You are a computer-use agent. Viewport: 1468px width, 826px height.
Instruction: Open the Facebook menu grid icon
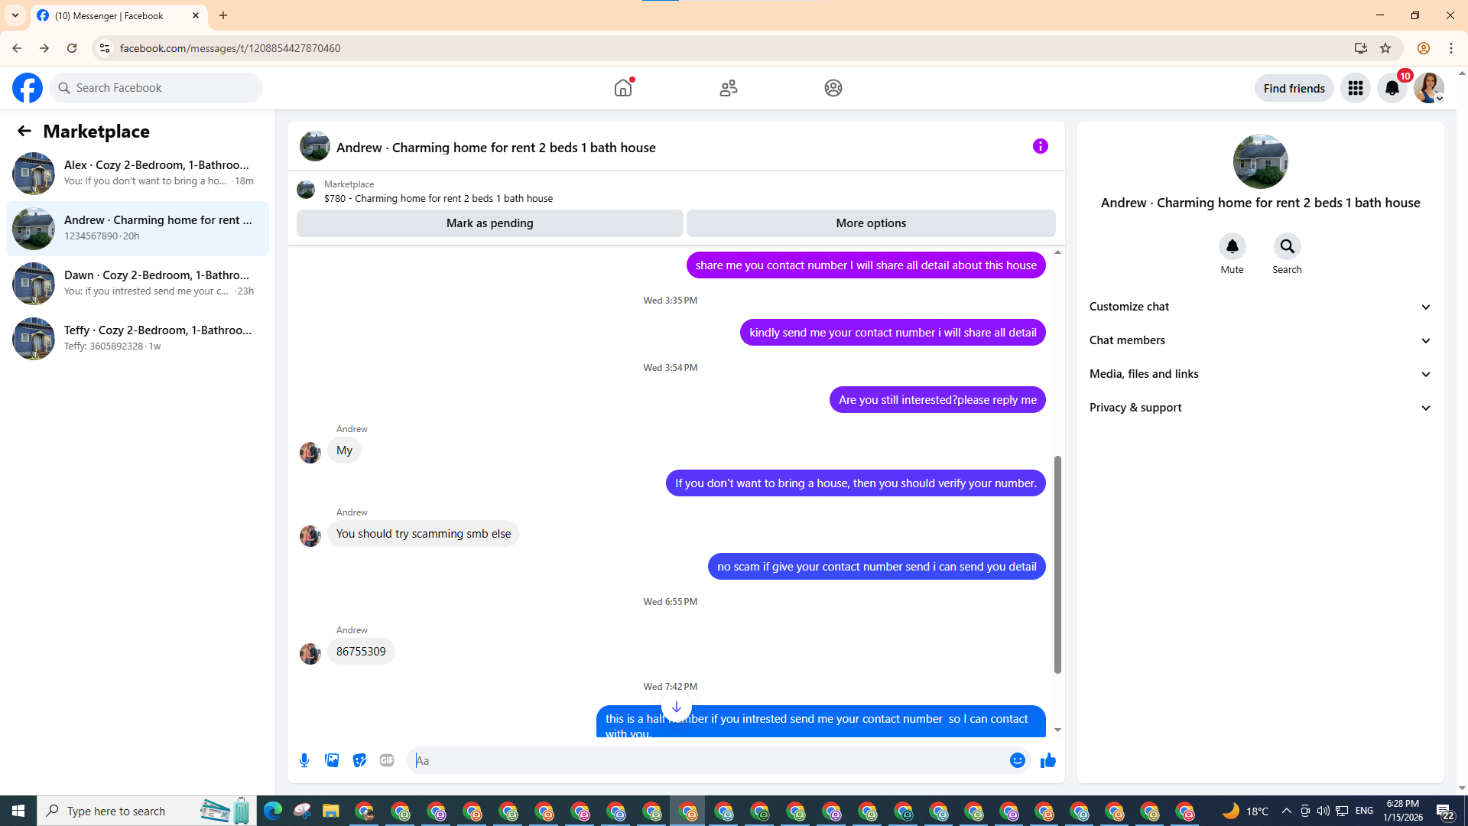click(x=1355, y=88)
